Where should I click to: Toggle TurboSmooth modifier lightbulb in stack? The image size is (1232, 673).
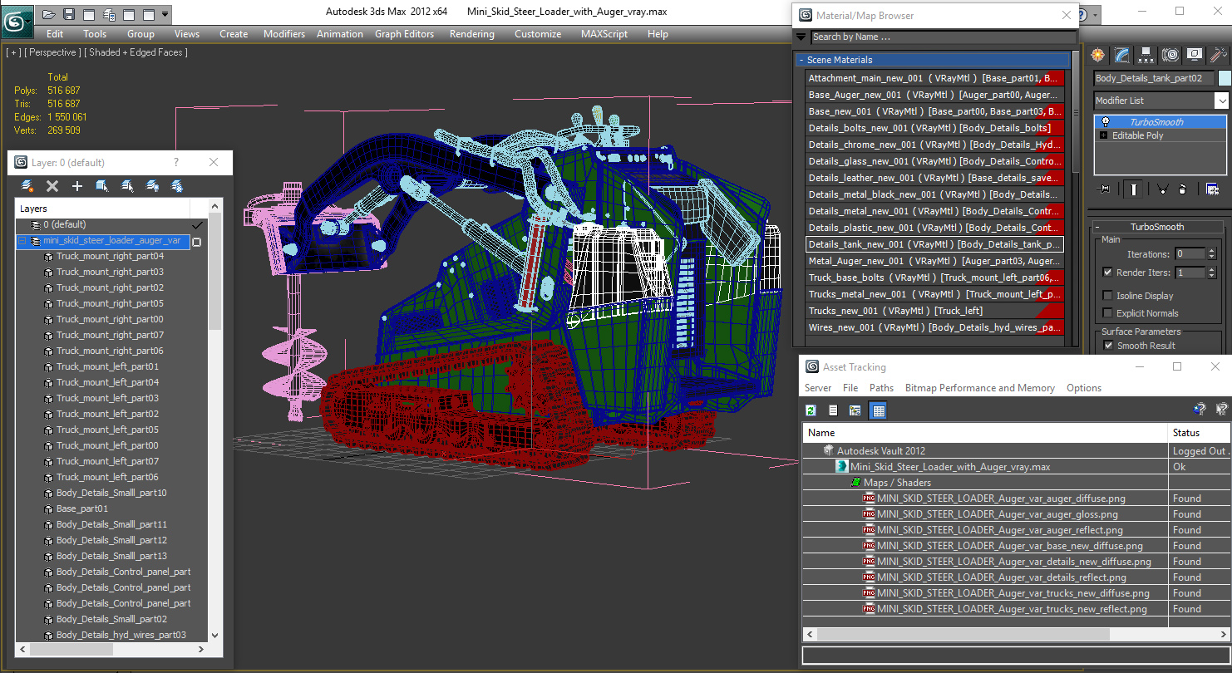point(1105,122)
